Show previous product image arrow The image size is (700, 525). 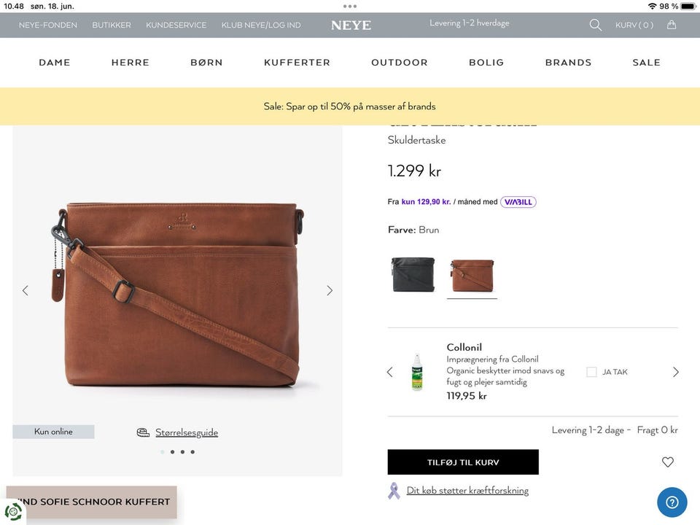pos(26,290)
